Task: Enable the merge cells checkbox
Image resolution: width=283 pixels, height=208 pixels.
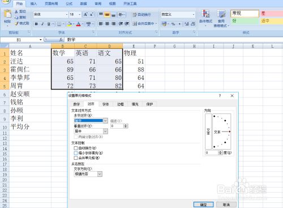Action: pos(76,158)
